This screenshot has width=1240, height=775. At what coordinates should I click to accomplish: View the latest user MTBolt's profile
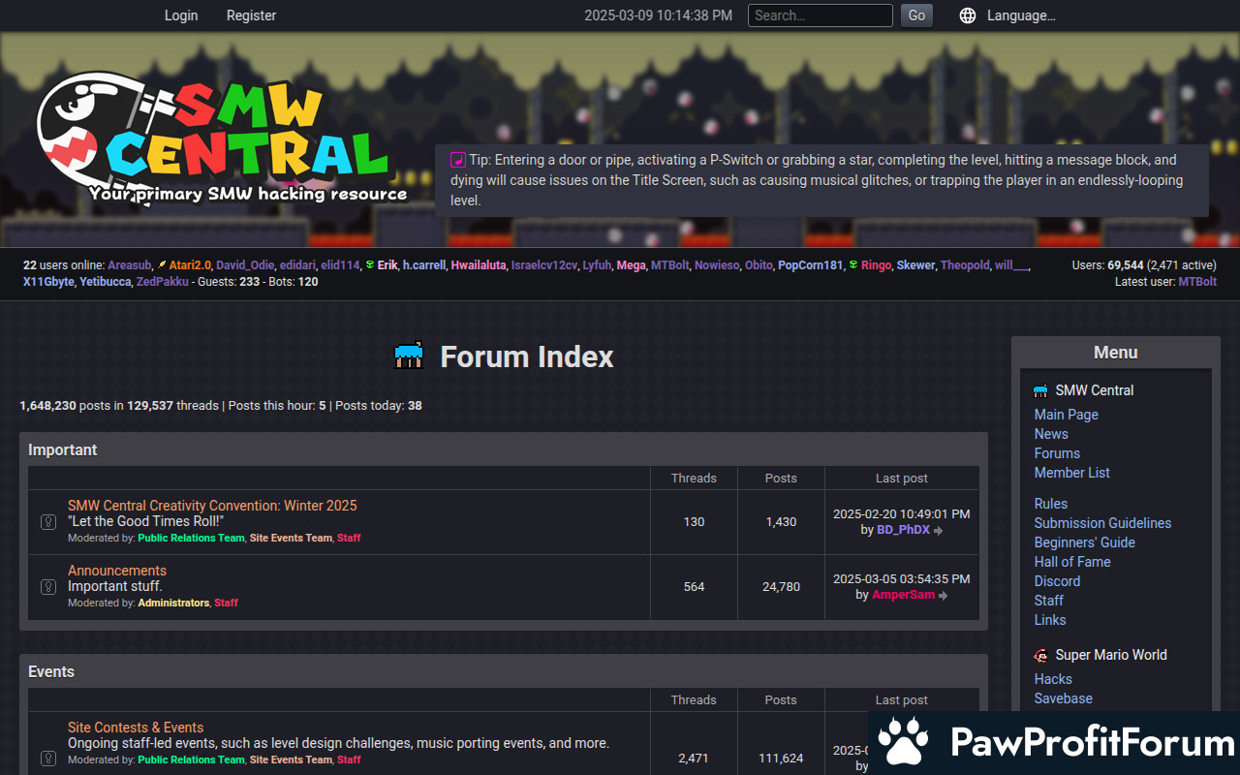[1197, 282]
